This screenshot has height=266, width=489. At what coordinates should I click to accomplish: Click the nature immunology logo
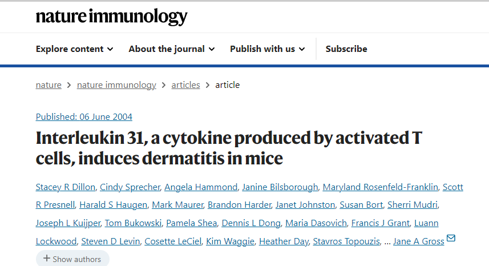point(111,17)
